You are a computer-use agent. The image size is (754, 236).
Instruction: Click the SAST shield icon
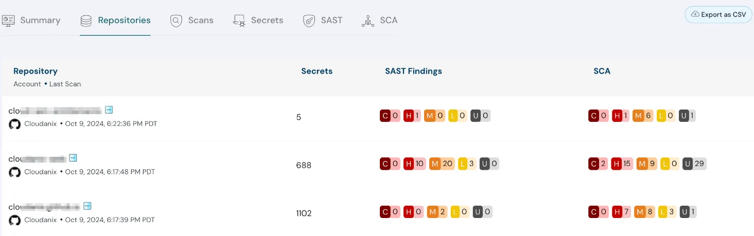tap(309, 21)
